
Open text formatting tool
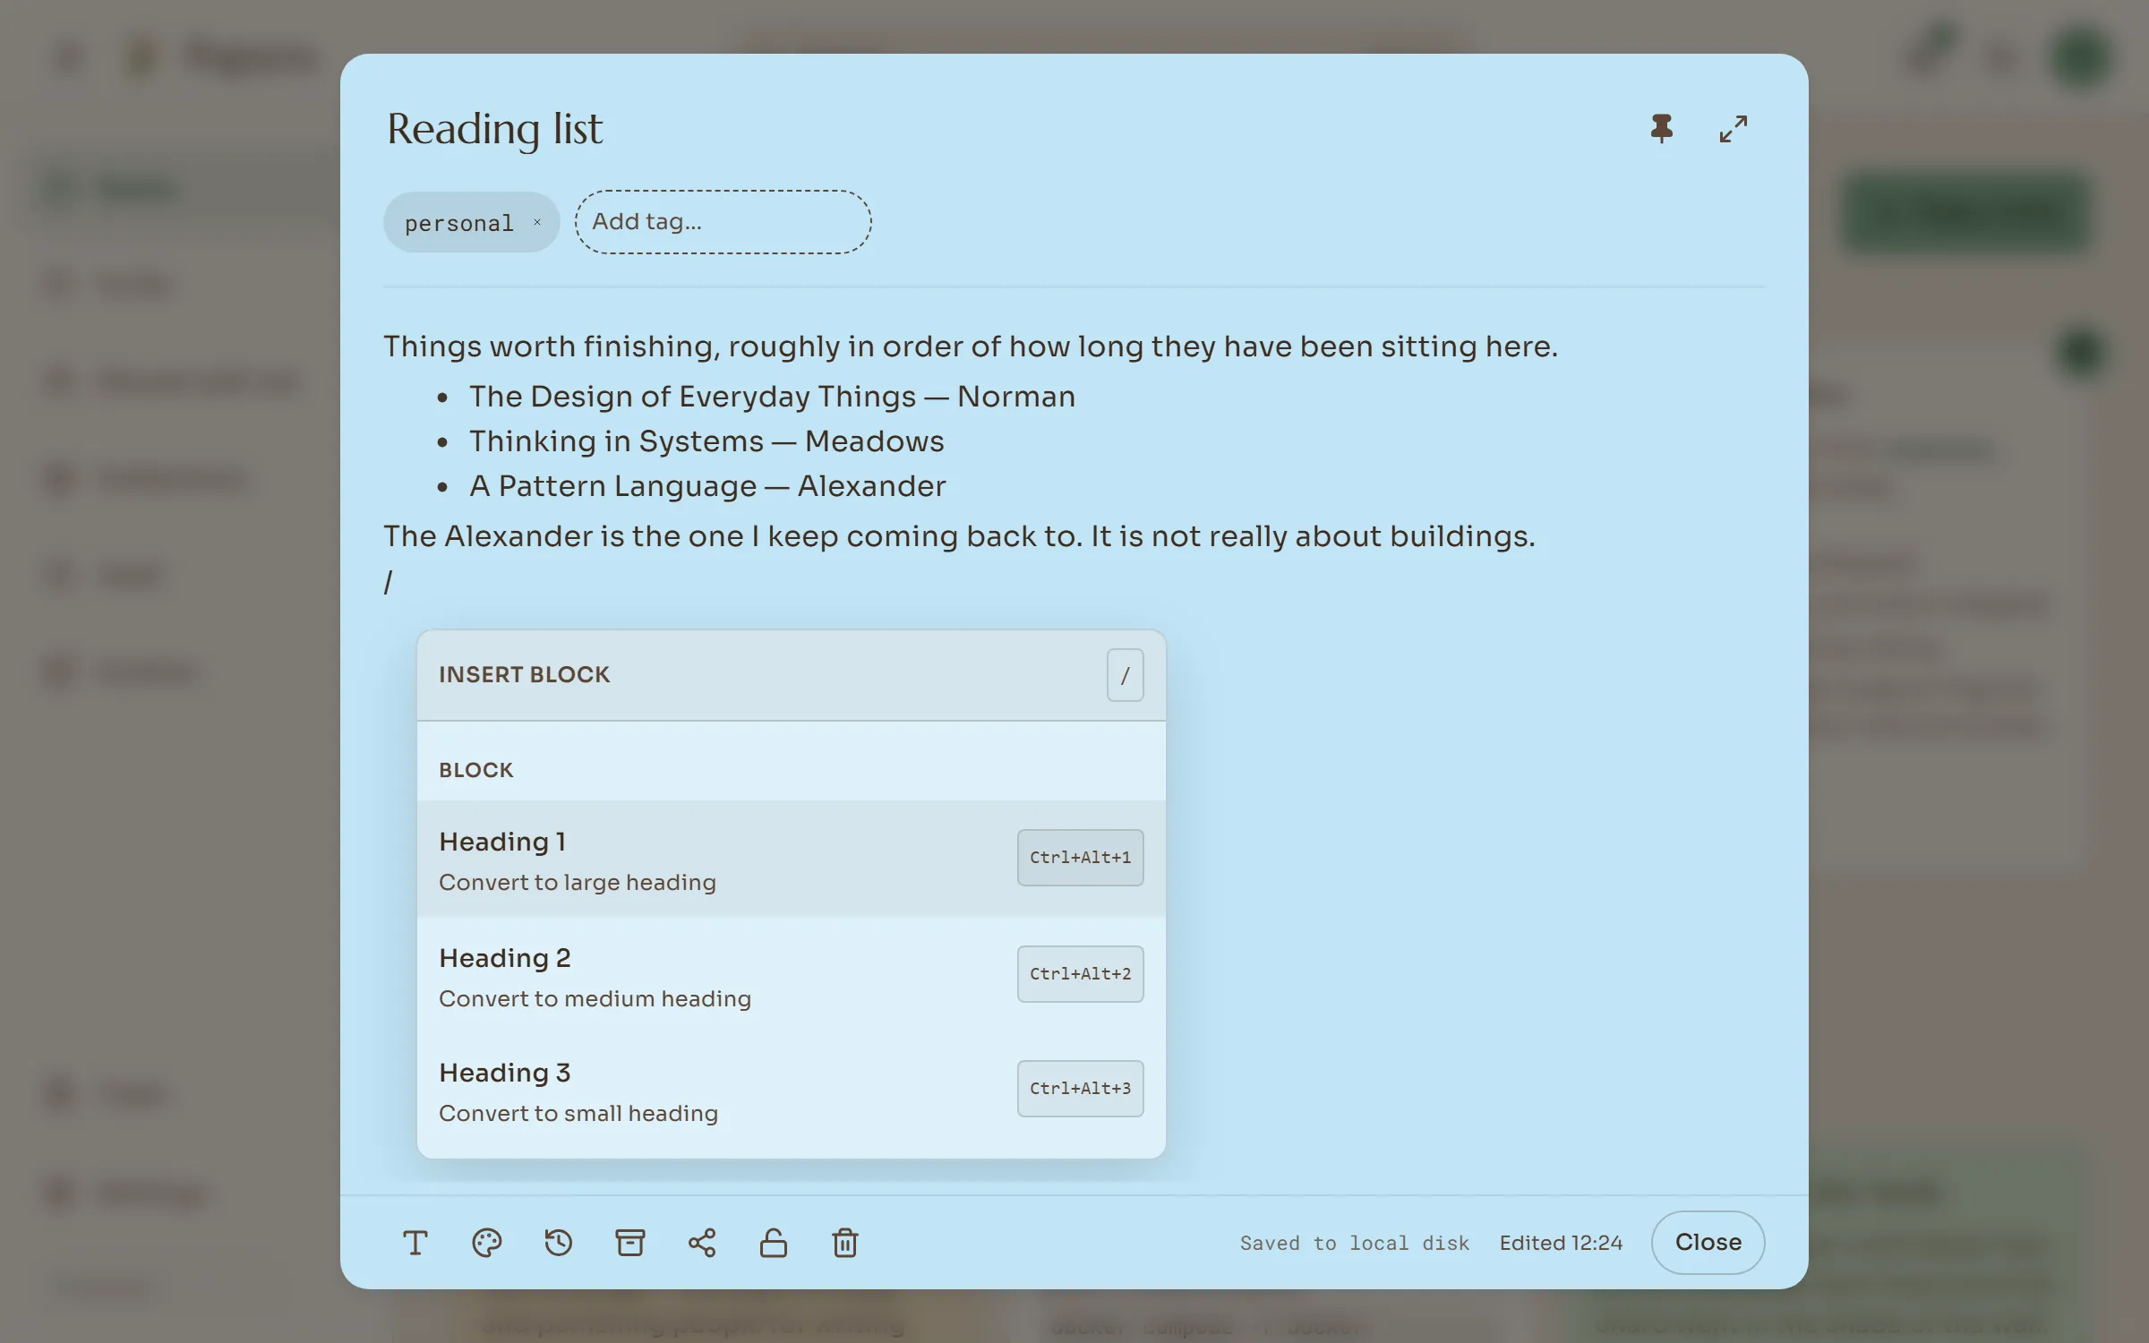[415, 1243]
